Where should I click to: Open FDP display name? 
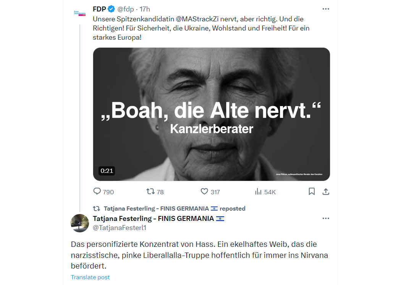pos(99,9)
